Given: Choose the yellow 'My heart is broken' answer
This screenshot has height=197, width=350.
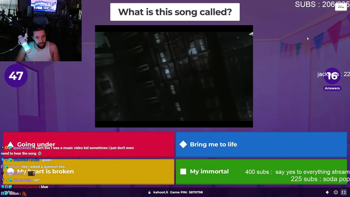Looking at the screenshot, I should coord(89,172).
